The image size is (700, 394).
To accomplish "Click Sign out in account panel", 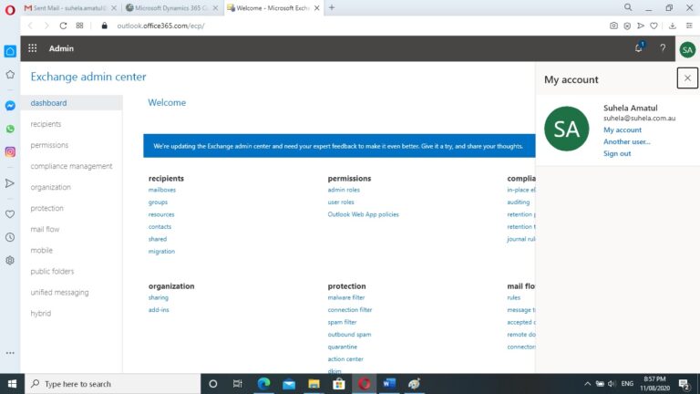I will click(617, 153).
